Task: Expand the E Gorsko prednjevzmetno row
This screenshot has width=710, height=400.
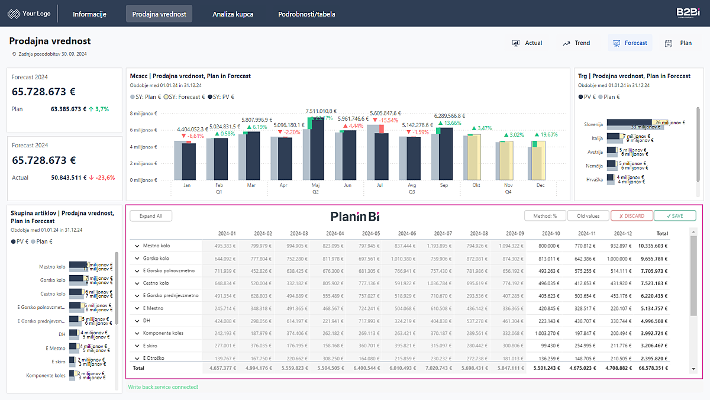Action: pyautogui.click(x=137, y=295)
